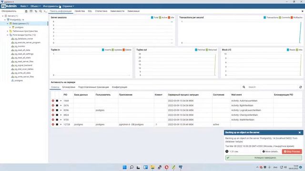Select the pg_signal_backend role
This screenshot has height=171, width=305.
[23, 66]
